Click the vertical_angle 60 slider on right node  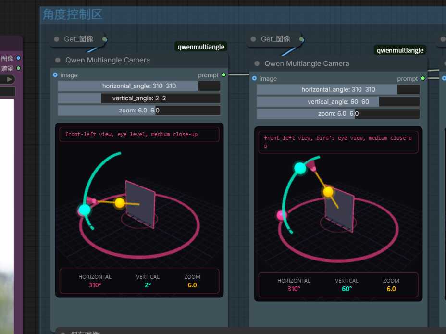338,102
